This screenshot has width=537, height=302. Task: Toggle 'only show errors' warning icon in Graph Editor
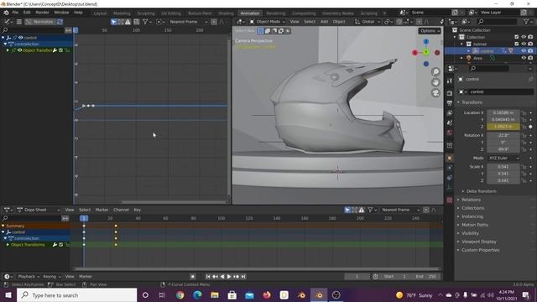click(x=128, y=22)
